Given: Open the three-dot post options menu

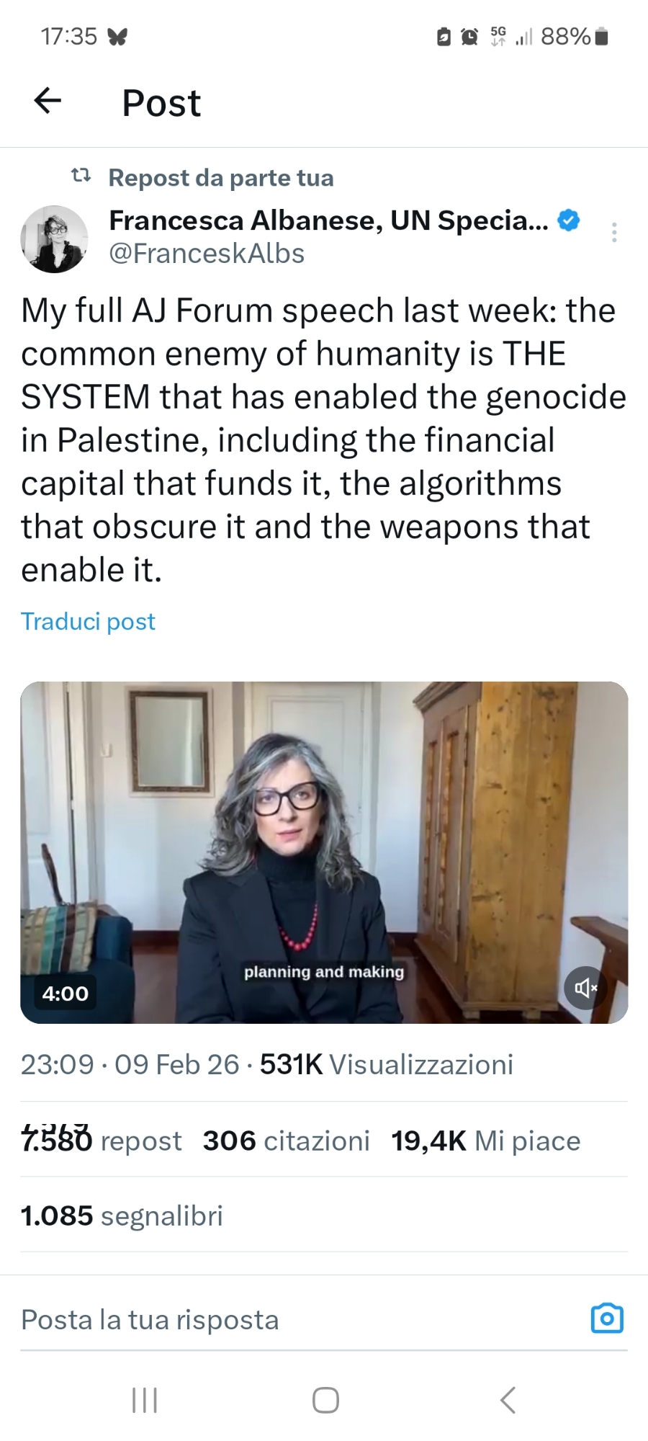Looking at the screenshot, I should pos(613,232).
